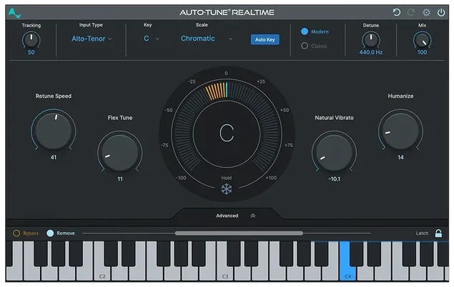Image resolution: width=454 pixels, height=287 pixels.
Task: Open the Key dropdown showing C
Action: coord(152,39)
